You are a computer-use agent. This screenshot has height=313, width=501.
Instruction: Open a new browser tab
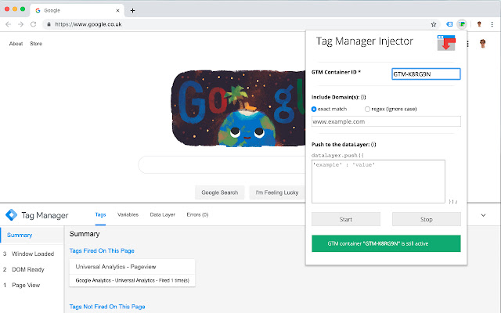[132, 10]
